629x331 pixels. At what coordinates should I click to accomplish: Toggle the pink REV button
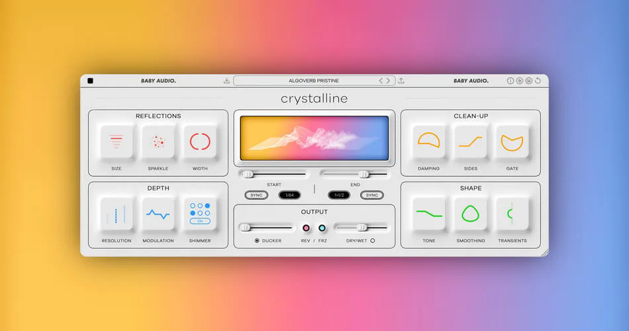point(306,228)
